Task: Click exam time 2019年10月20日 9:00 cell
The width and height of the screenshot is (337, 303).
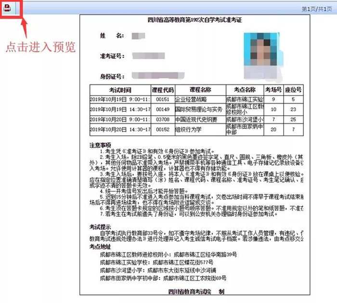Action: (x=120, y=120)
